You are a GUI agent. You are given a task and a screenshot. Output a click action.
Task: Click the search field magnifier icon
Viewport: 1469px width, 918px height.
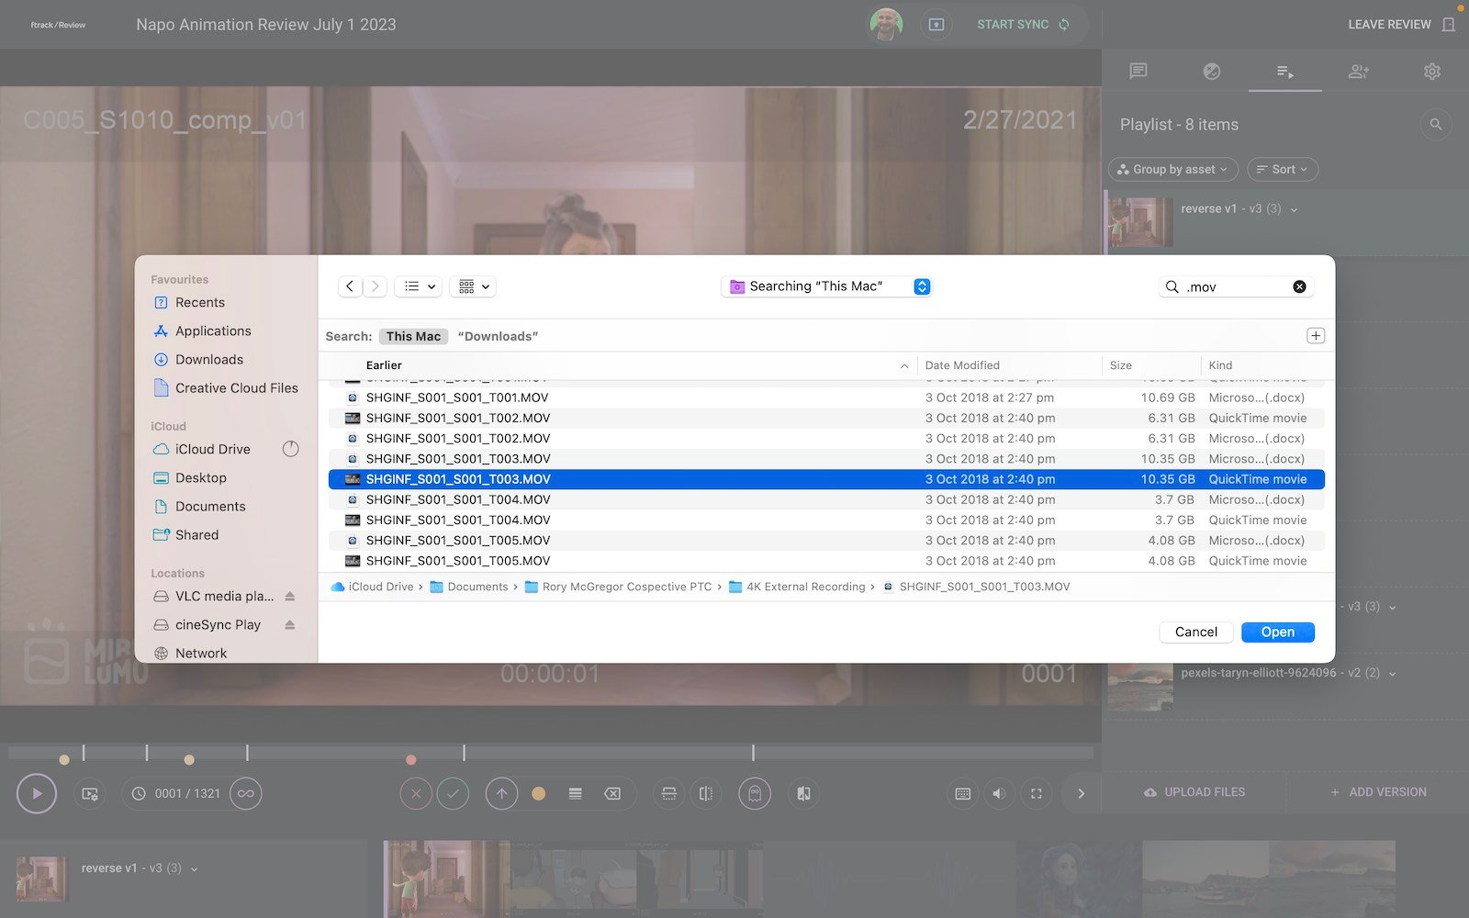(1172, 286)
